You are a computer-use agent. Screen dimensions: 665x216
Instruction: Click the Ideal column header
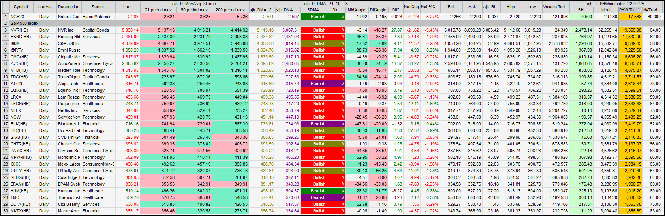(x=605, y=10)
